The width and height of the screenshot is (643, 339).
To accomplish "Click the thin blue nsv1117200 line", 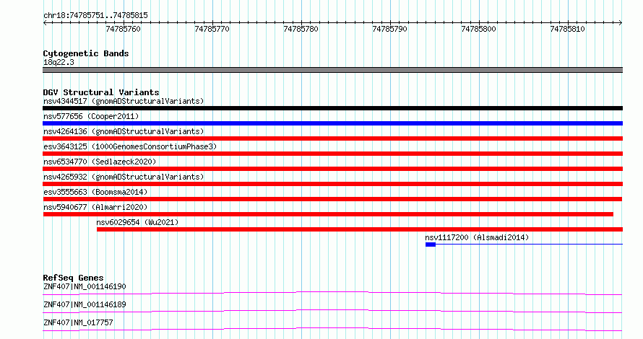I will (x=529, y=245).
